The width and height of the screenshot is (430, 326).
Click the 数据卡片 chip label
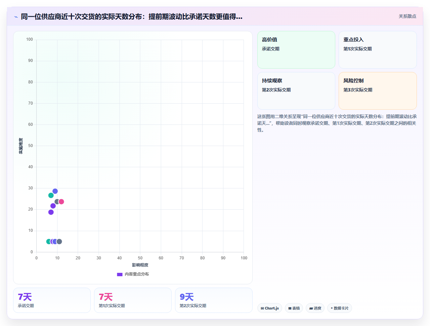341,308
